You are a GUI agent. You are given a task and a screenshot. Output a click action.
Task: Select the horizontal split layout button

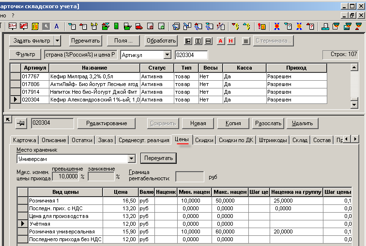[208, 41]
